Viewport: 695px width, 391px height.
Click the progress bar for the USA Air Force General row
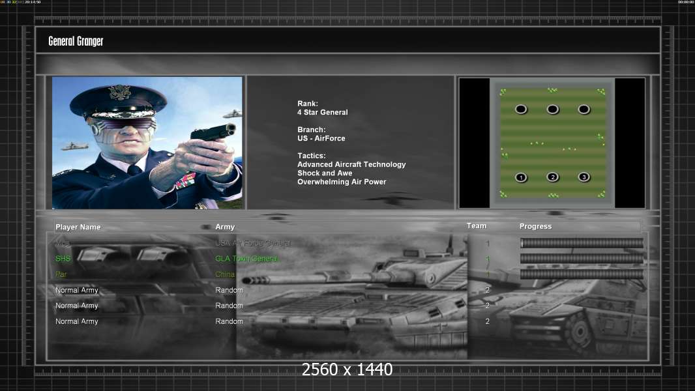582,242
